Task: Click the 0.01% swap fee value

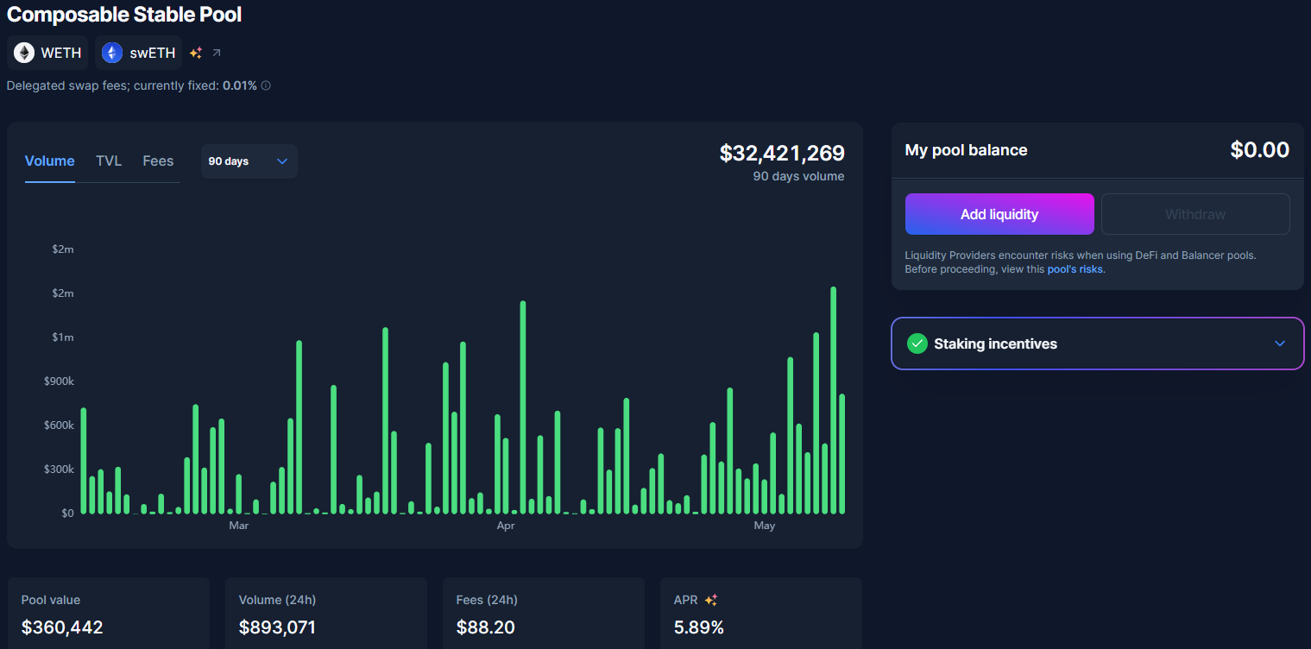Action: tap(240, 85)
